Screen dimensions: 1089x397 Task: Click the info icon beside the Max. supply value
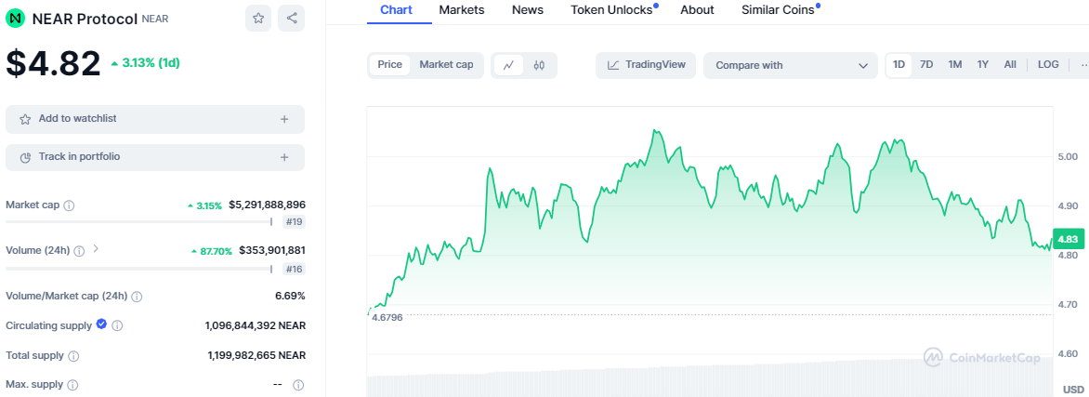(x=298, y=385)
